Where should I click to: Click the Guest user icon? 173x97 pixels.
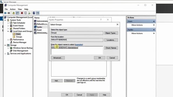pyautogui.click(x=35, y=30)
